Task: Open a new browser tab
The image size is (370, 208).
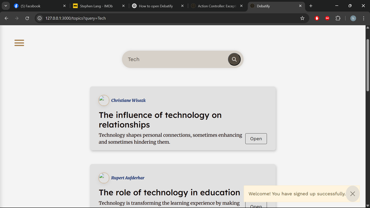Action: tap(311, 6)
